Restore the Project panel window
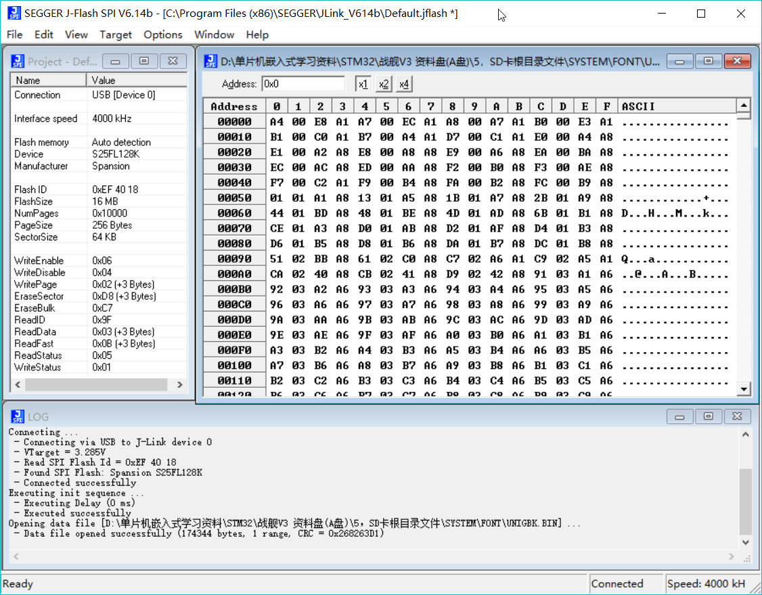The height and width of the screenshot is (595, 762). point(144,61)
